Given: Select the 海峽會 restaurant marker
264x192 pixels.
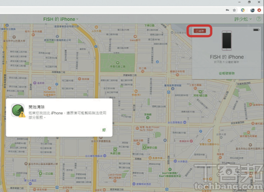Looking at the screenshot, I should (x=220, y=158).
